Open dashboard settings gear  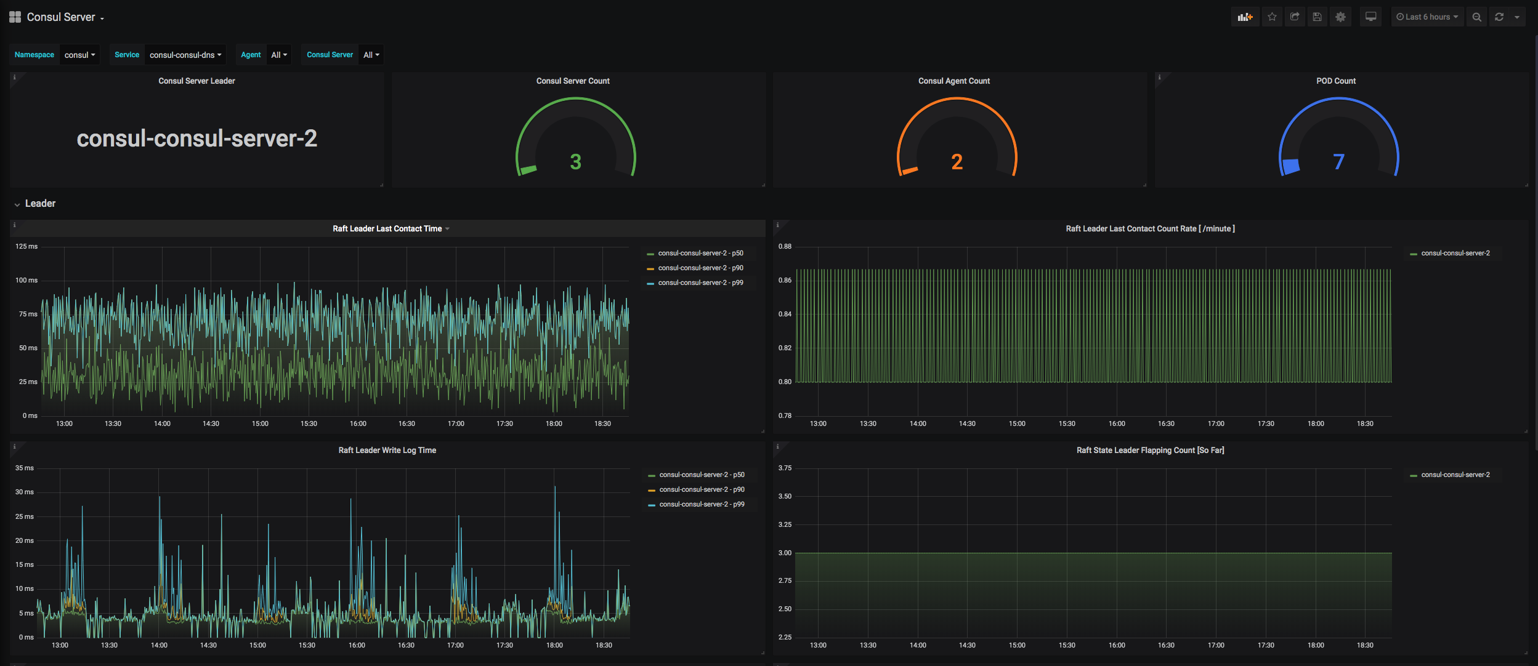click(1340, 17)
